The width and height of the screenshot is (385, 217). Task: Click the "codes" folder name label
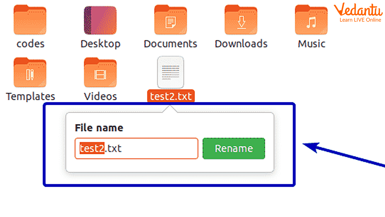(30, 44)
